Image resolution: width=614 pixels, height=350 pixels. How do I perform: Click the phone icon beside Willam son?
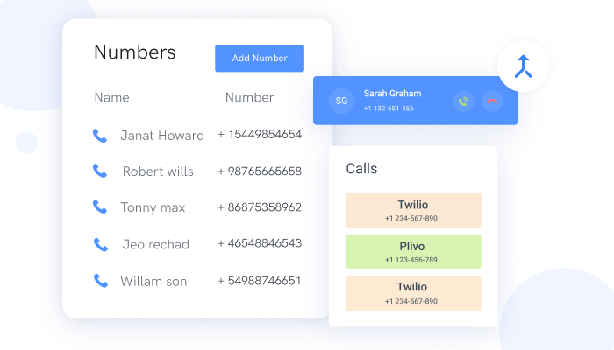point(101,281)
